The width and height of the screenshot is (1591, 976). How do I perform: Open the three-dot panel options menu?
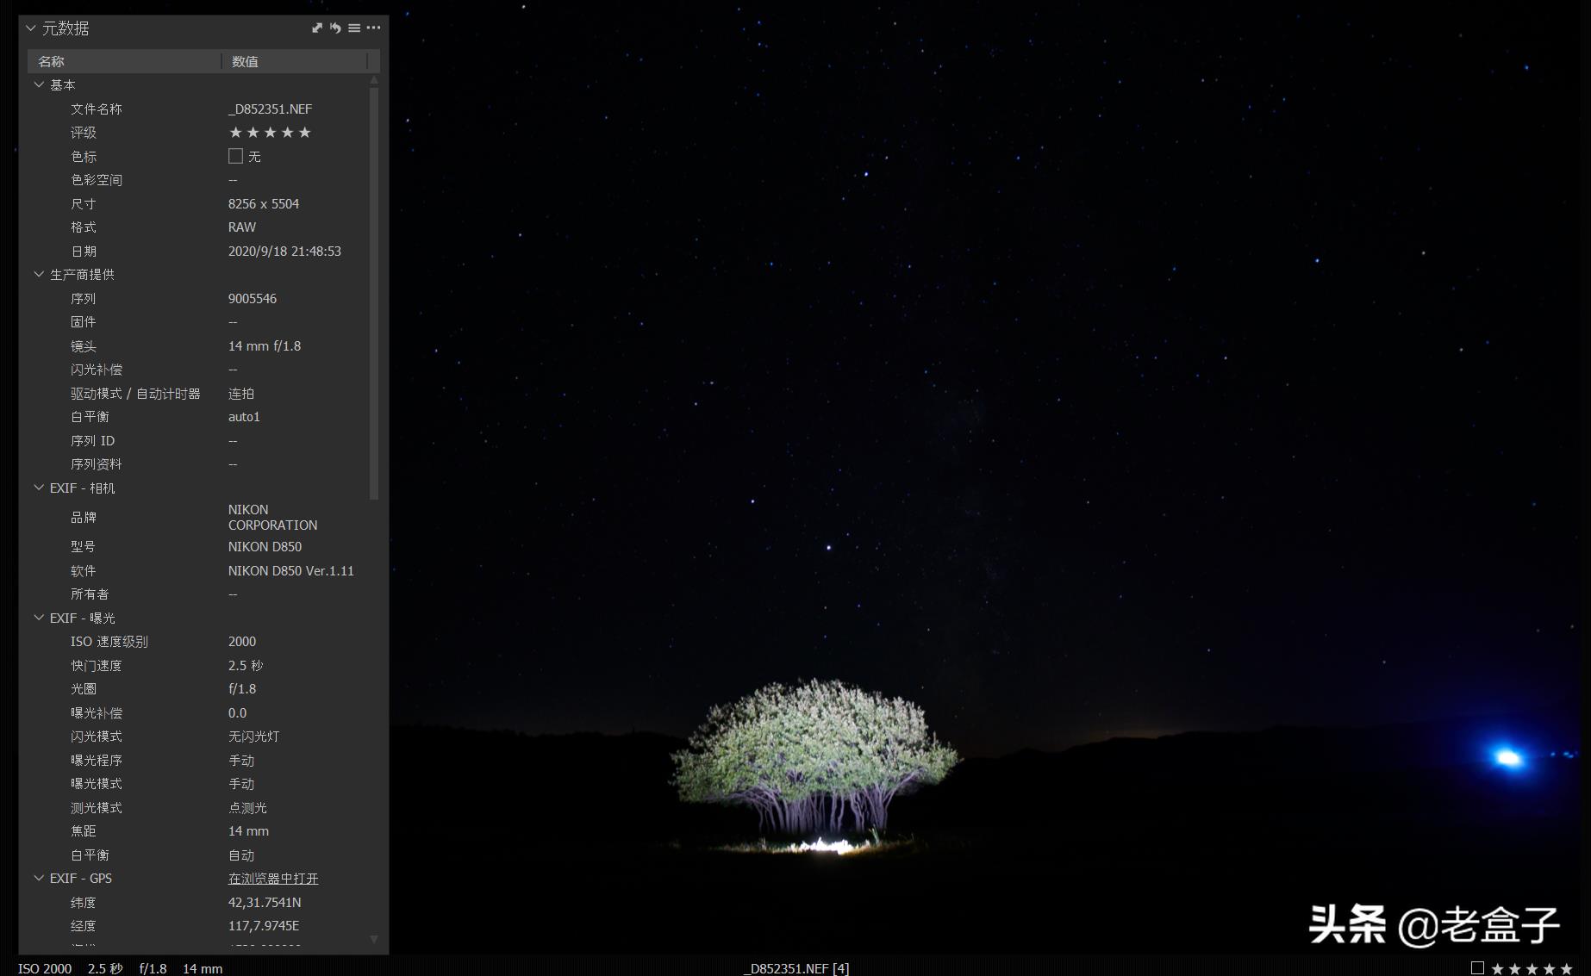pyautogui.click(x=373, y=28)
